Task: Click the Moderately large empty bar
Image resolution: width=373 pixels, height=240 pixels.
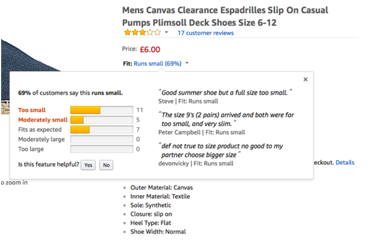Action: point(101,139)
